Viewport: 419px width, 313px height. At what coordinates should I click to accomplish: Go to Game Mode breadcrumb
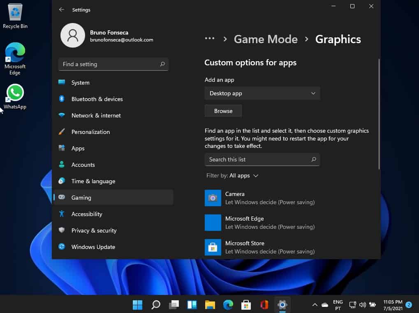click(266, 39)
